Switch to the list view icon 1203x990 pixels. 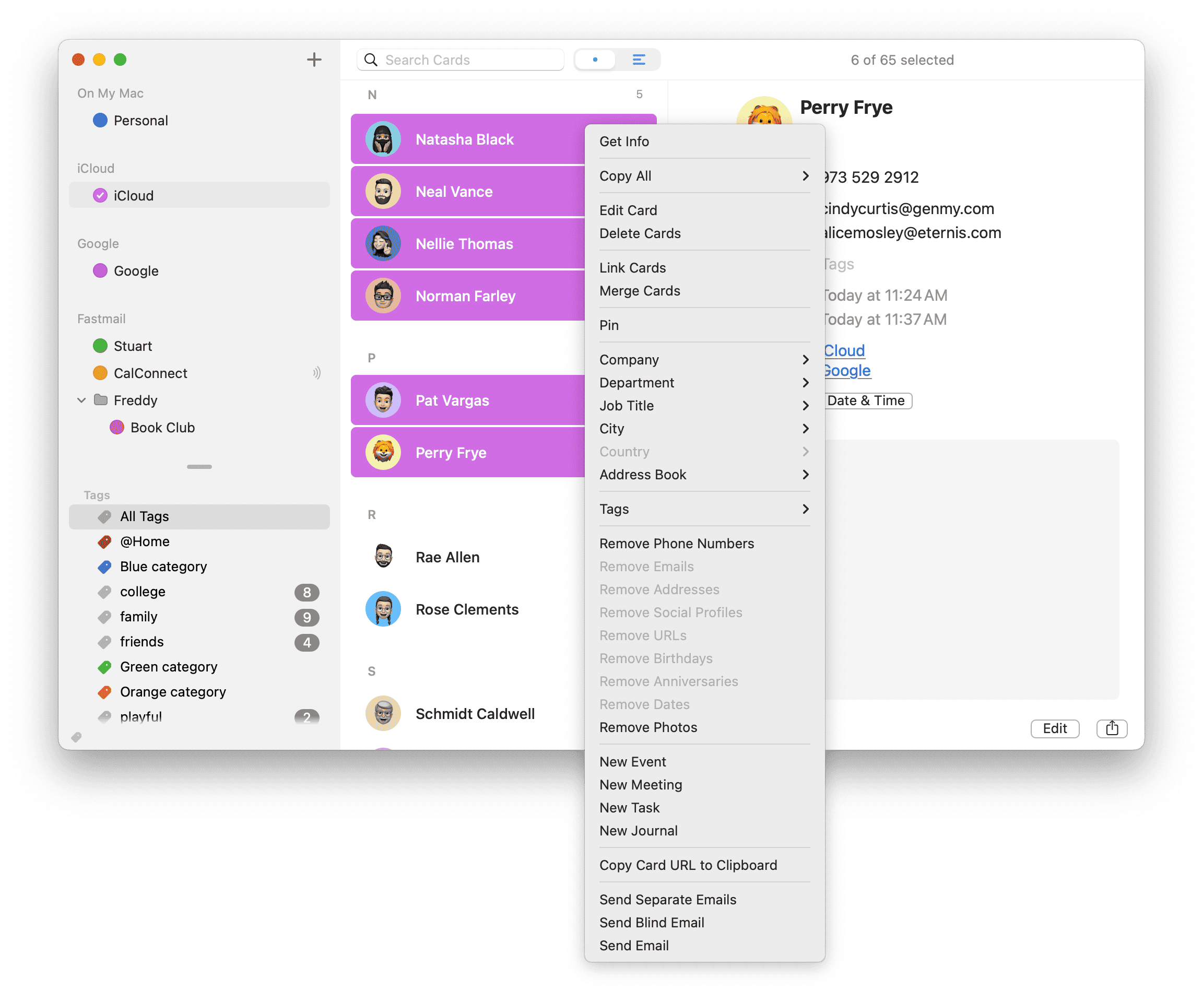pyautogui.click(x=638, y=60)
